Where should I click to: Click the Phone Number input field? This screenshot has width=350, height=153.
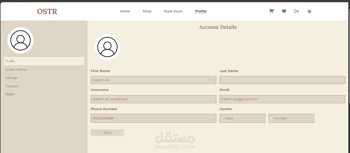(153, 118)
